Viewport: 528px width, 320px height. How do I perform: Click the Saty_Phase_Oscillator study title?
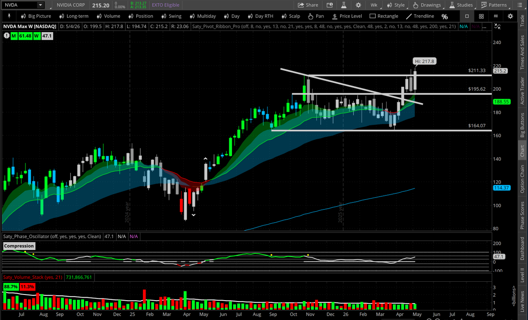tap(52, 236)
